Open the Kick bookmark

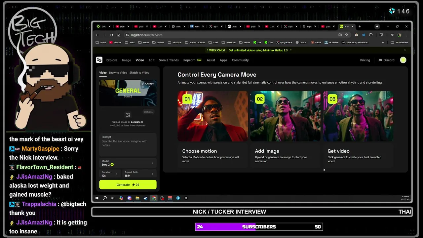click(x=257, y=42)
